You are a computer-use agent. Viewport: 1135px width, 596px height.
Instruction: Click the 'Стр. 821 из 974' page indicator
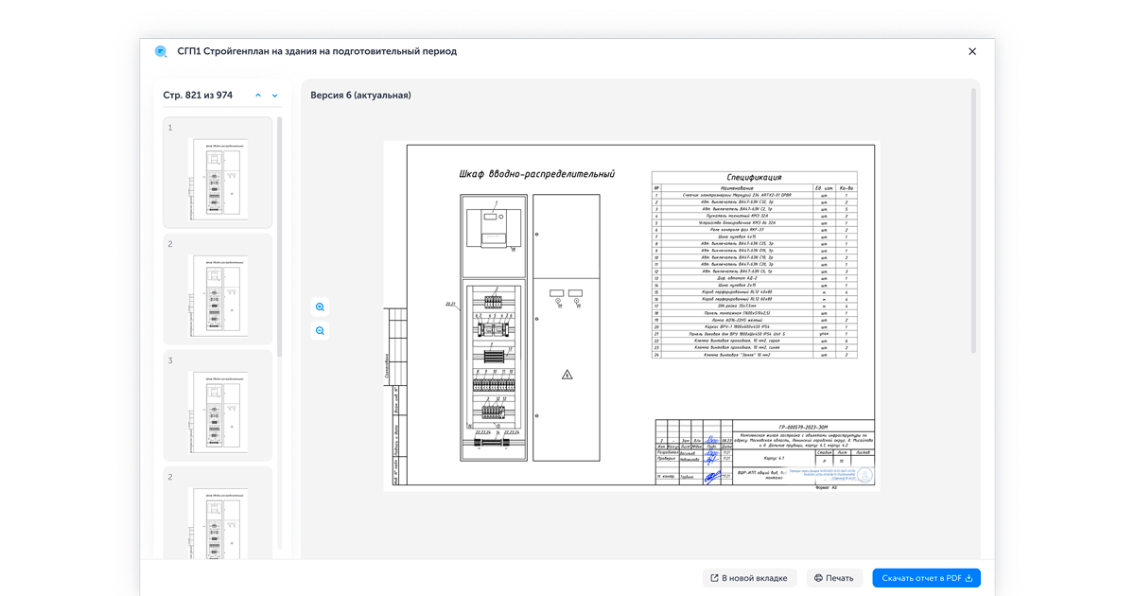198,96
